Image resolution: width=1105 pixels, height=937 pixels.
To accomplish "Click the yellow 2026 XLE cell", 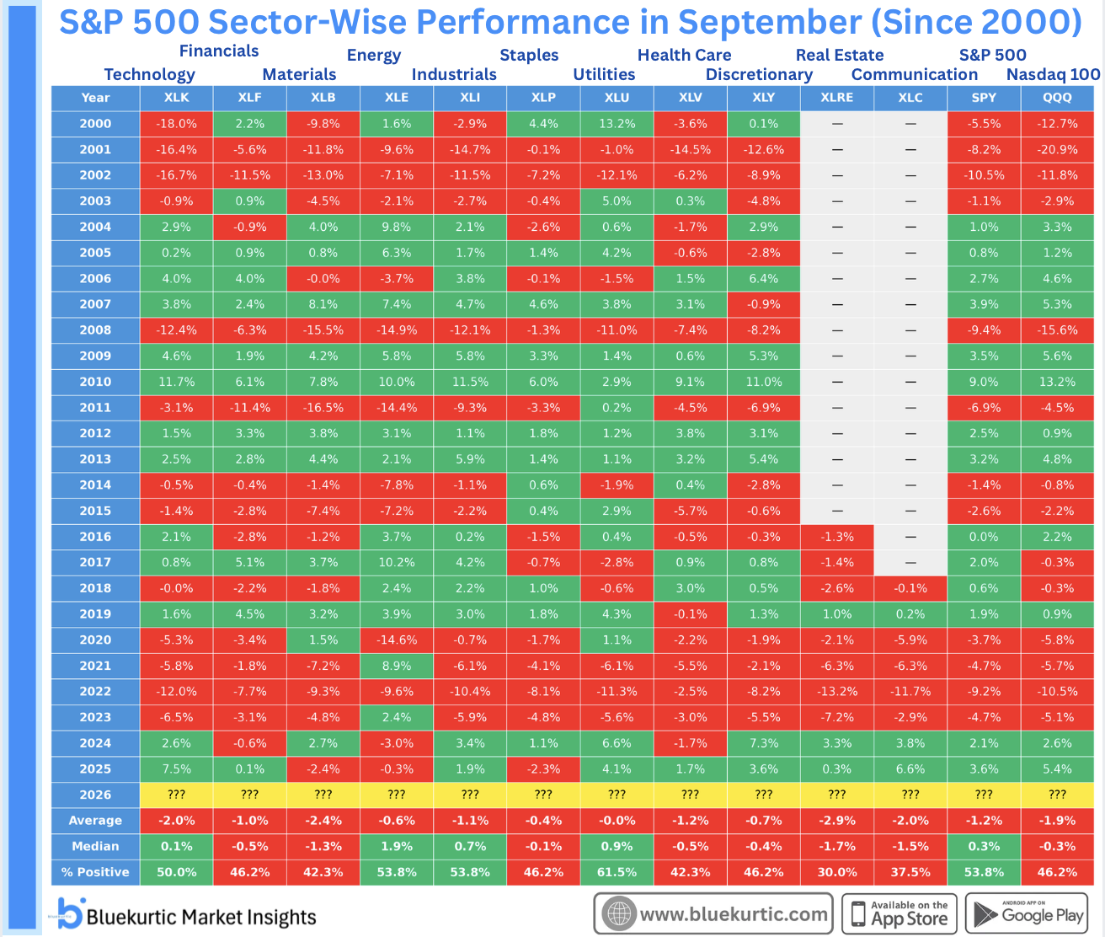I will point(397,795).
